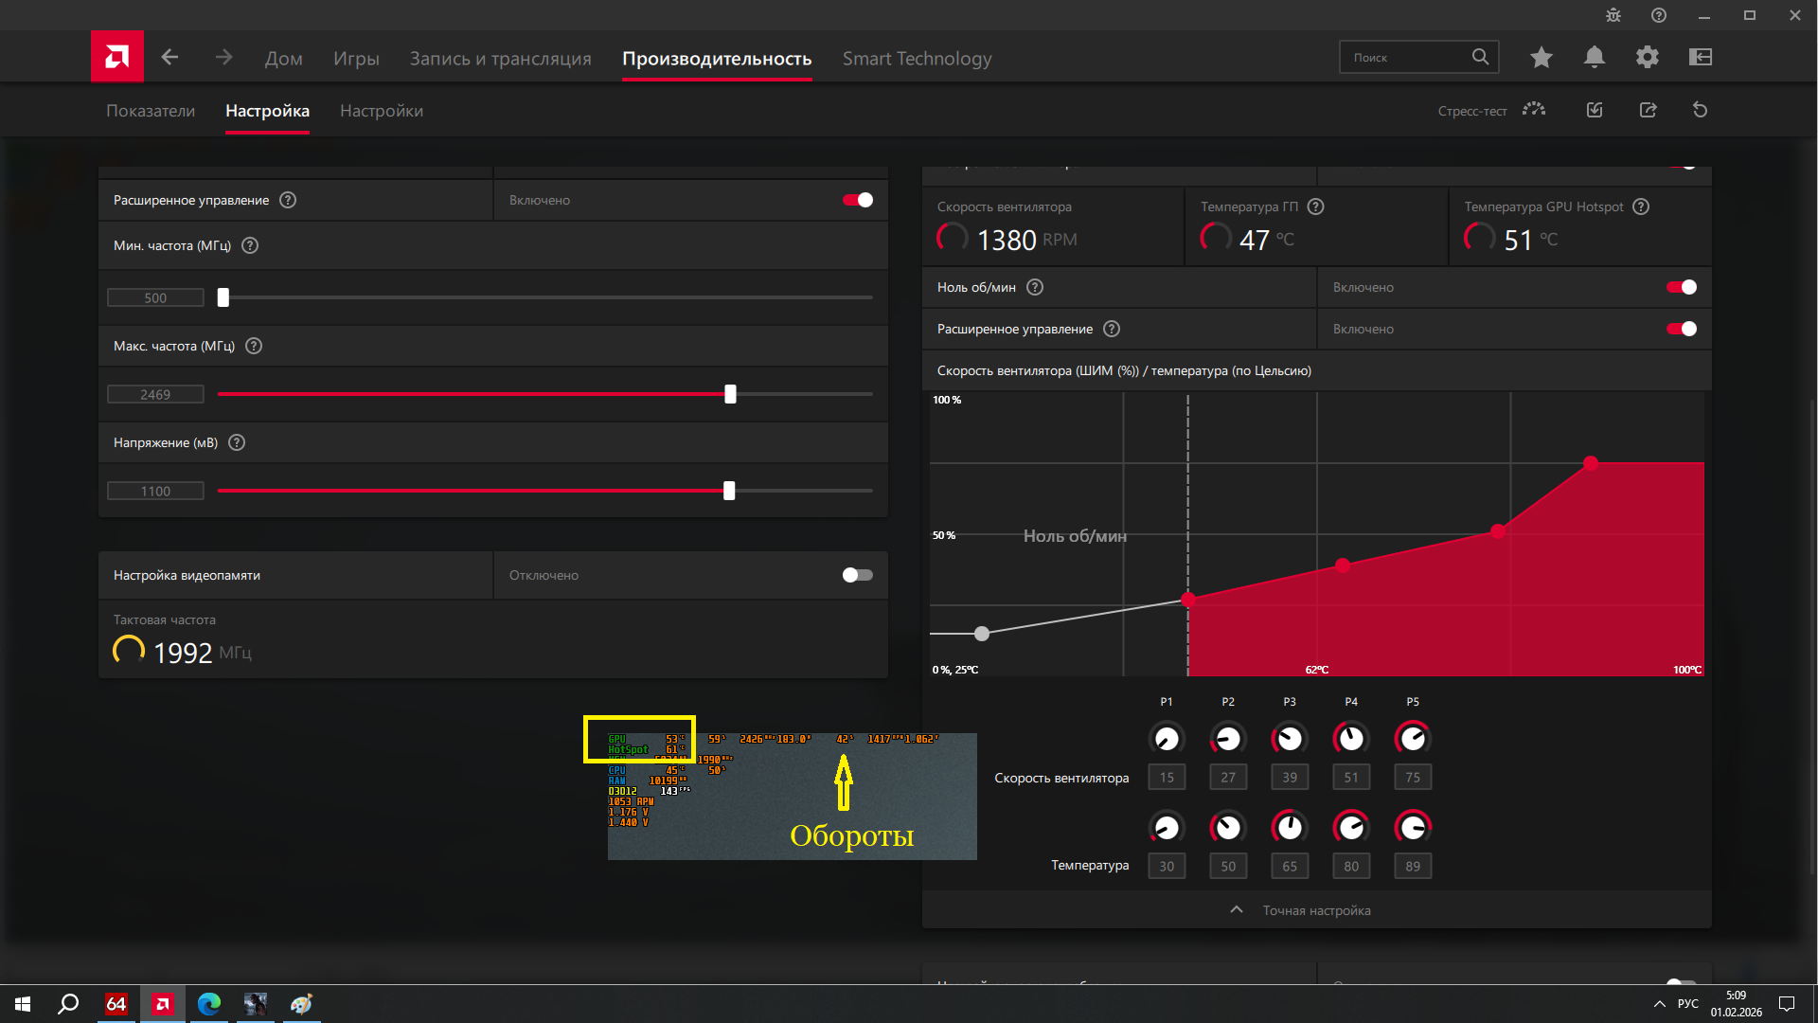Disable GPU Расширенное управление switch
This screenshot has width=1818, height=1023.
(857, 200)
